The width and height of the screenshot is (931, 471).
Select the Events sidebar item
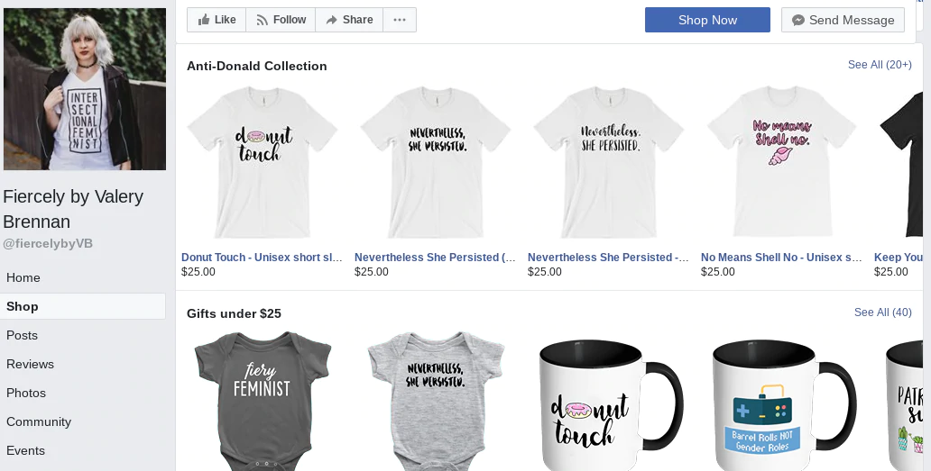(x=26, y=450)
